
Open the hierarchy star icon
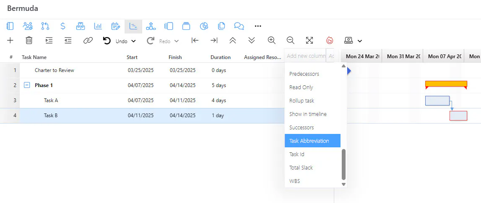[x=151, y=26]
